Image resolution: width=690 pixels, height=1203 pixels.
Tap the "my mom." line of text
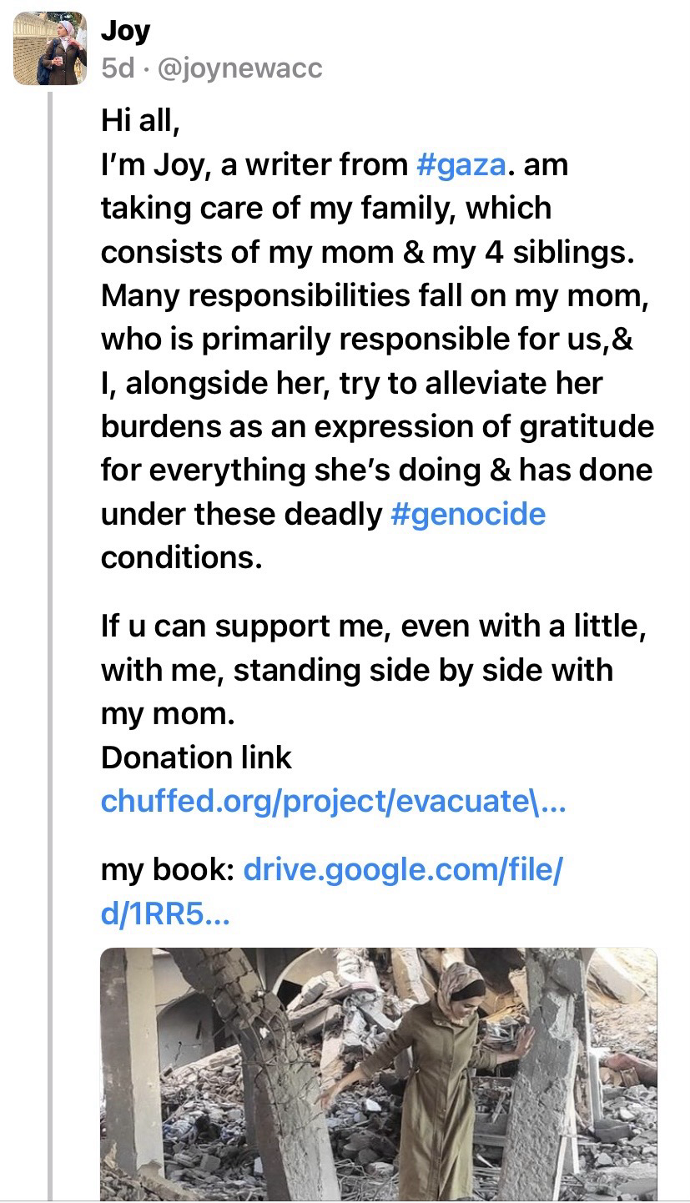(164, 714)
